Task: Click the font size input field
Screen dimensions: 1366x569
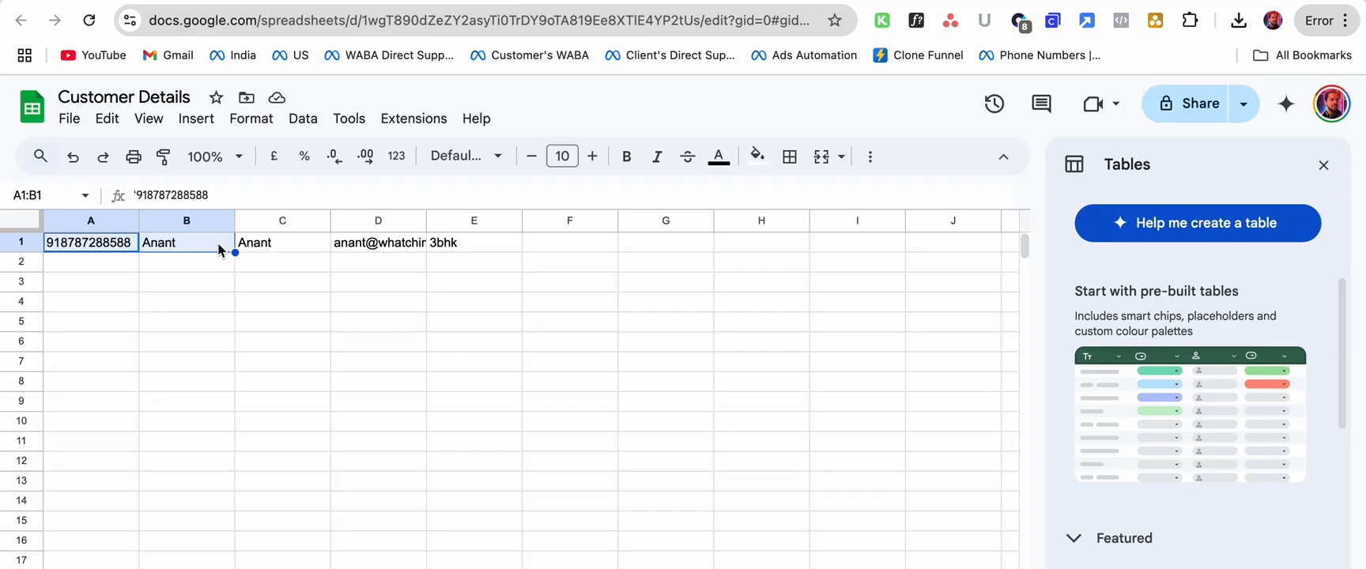Action: pos(562,156)
